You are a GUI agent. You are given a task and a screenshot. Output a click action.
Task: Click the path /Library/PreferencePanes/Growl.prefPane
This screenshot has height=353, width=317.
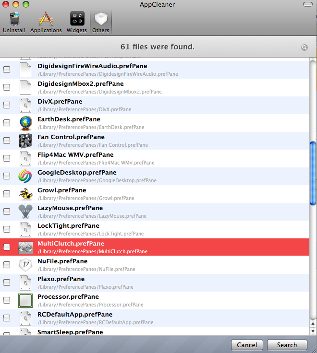pyautogui.click(x=86, y=199)
